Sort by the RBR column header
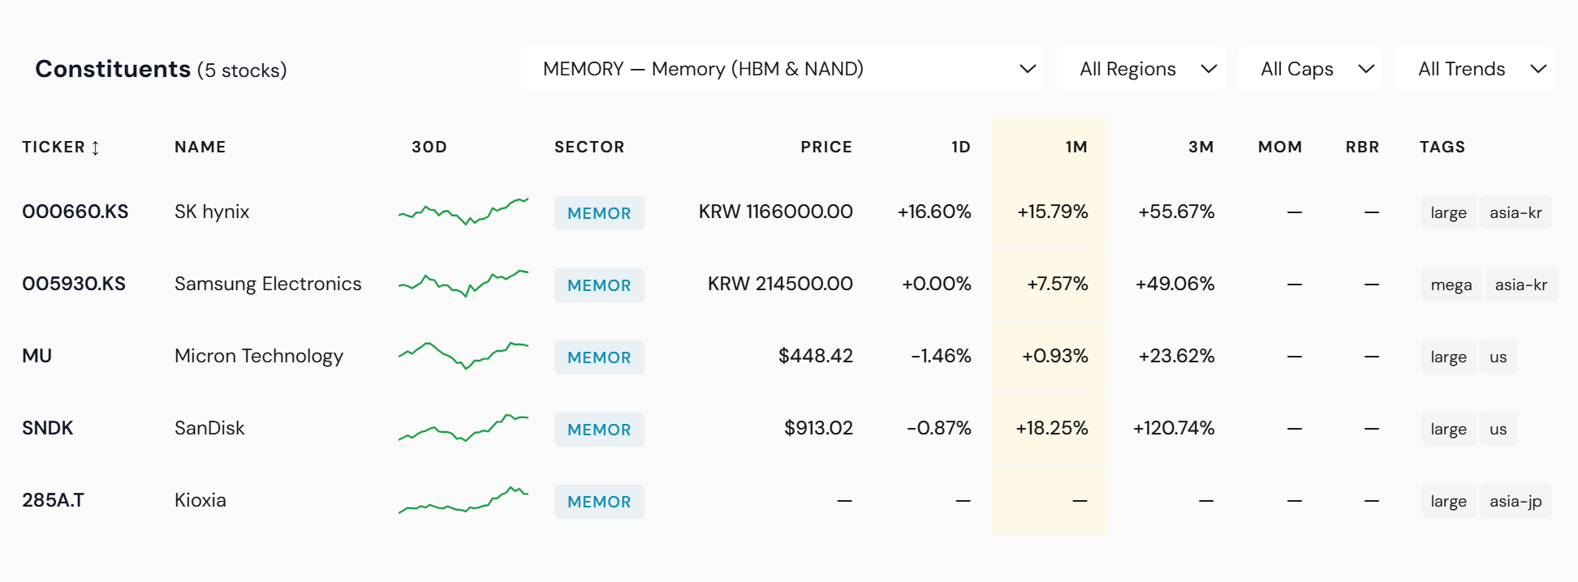The width and height of the screenshot is (1578, 582). pyautogui.click(x=1362, y=147)
